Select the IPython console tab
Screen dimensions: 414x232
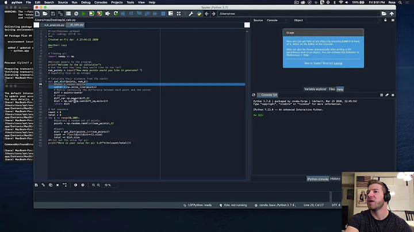pyautogui.click(x=317, y=179)
